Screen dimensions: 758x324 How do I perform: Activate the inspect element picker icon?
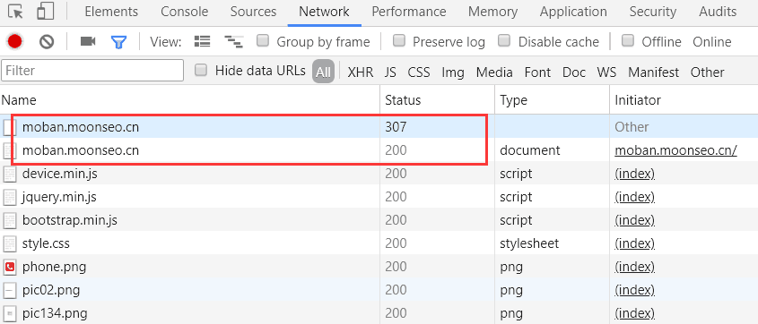[16, 11]
